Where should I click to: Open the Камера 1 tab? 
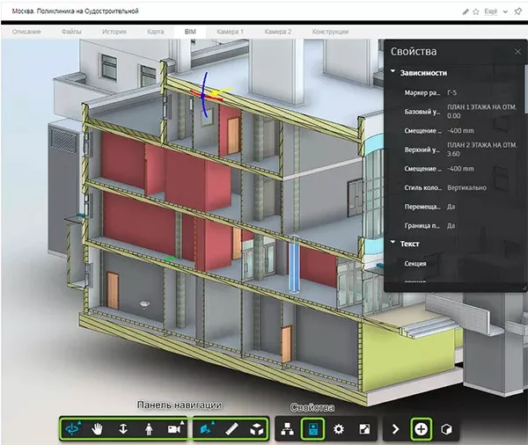(231, 31)
